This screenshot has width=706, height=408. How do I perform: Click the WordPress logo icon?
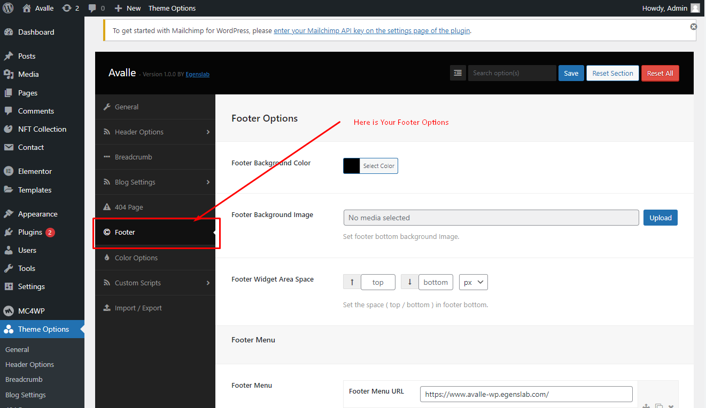[x=8, y=8]
